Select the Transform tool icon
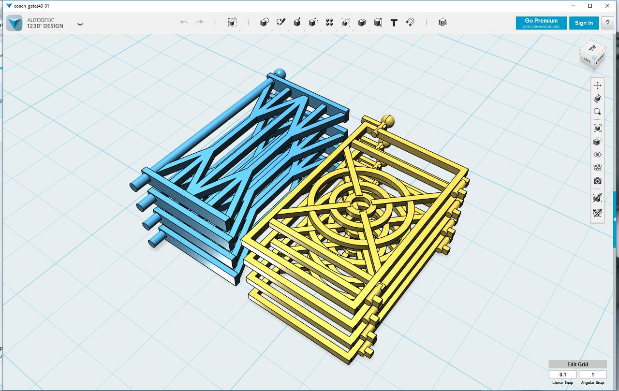 [x=233, y=22]
